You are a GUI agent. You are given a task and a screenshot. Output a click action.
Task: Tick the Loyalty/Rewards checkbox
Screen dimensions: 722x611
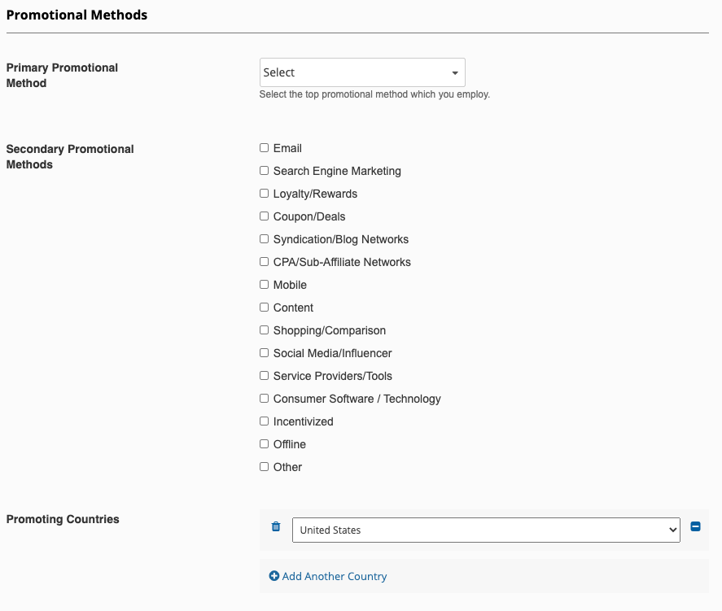click(x=264, y=194)
